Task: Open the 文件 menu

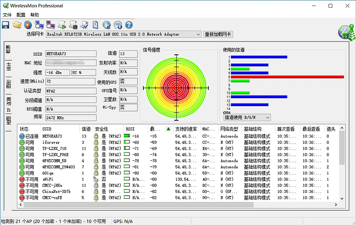Action: [x=7, y=15]
